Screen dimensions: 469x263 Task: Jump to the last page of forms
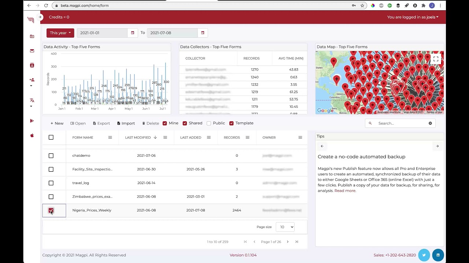297,242
